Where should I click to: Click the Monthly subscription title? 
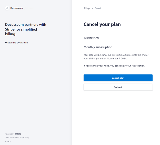[x=98, y=47]
